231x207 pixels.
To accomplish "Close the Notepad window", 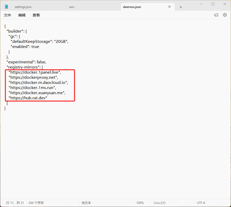I will 225,4.
